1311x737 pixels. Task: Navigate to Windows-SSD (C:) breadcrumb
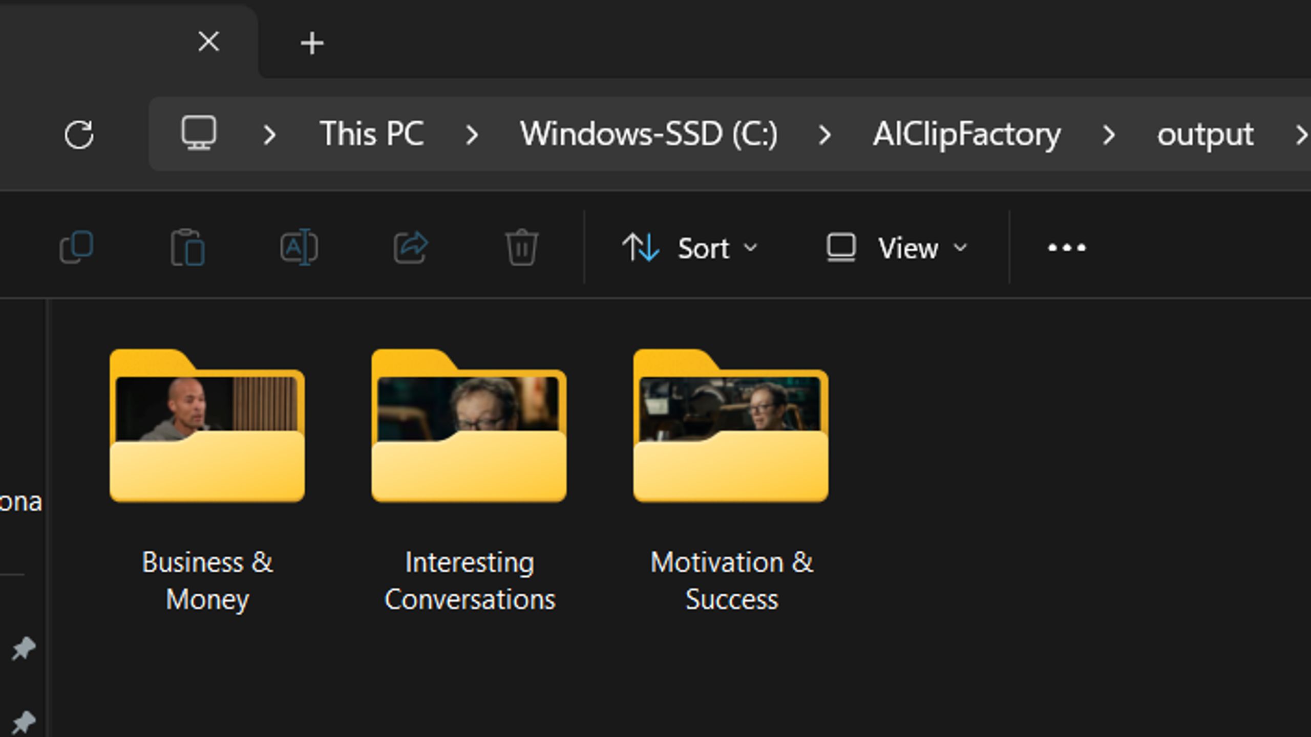649,134
